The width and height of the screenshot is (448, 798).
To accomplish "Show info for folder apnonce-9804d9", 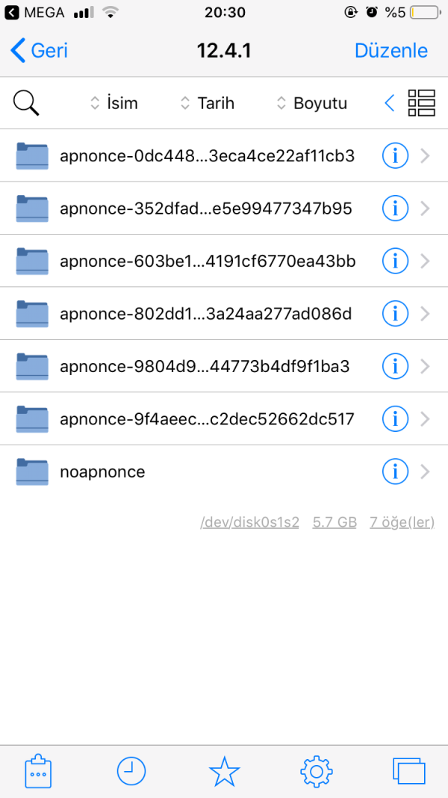I will click(395, 366).
